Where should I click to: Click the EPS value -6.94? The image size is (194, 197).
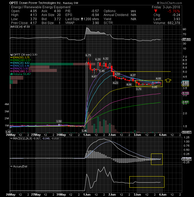(x=95, y=15)
